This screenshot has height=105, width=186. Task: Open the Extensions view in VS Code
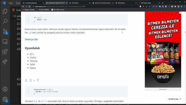coord(5,52)
